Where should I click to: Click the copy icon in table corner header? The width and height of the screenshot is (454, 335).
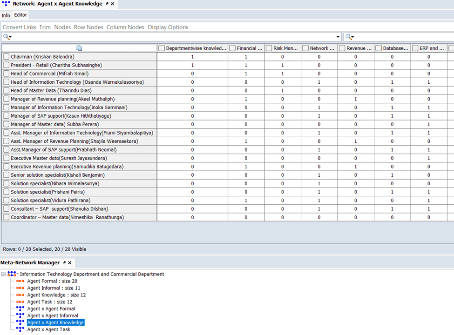tap(79, 48)
